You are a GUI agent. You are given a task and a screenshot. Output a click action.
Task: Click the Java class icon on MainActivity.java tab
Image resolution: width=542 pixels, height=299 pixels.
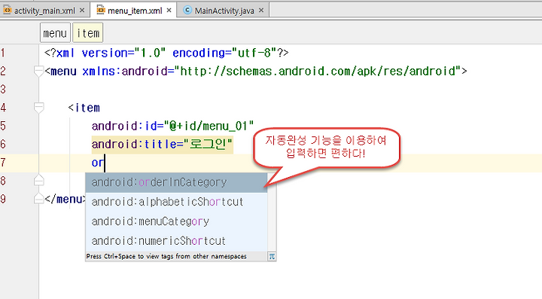click(187, 11)
